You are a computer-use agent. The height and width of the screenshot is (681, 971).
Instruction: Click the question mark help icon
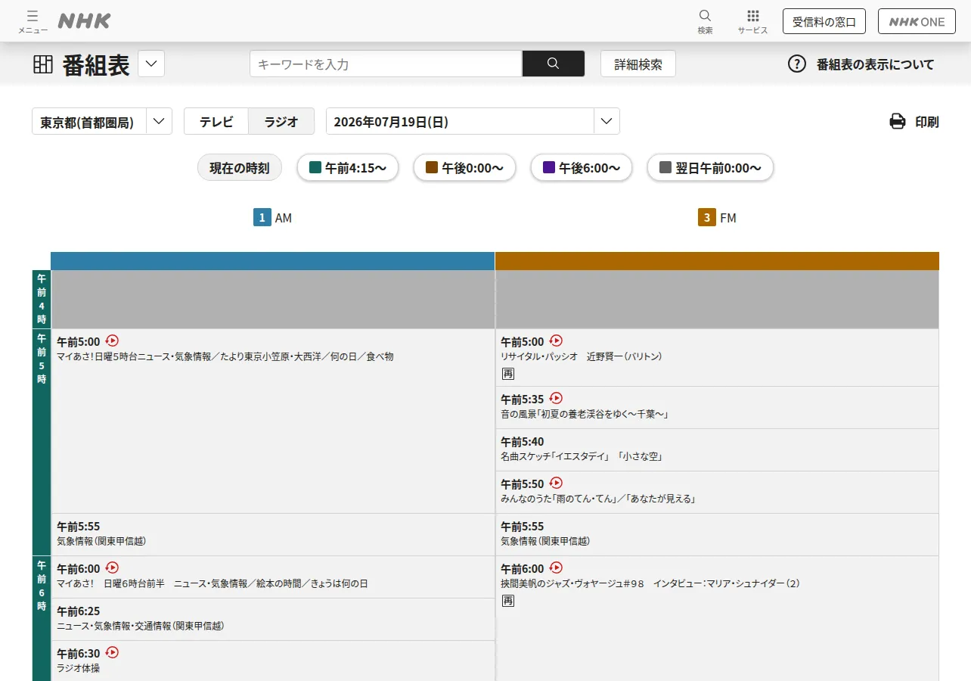click(x=797, y=64)
